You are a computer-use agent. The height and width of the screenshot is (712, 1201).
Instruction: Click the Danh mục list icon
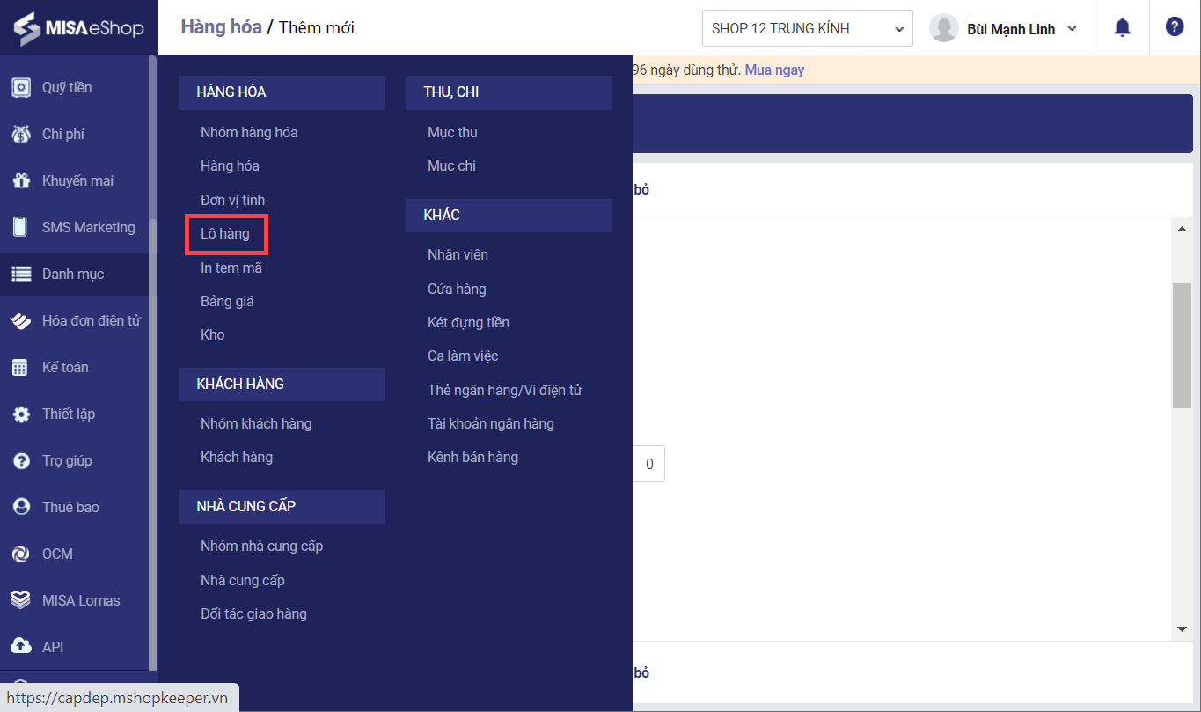click(20, 274)
